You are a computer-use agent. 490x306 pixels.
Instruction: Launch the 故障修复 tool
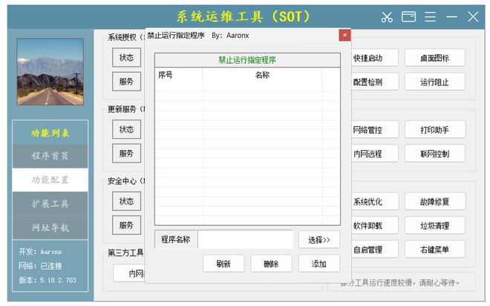(434, 201)
